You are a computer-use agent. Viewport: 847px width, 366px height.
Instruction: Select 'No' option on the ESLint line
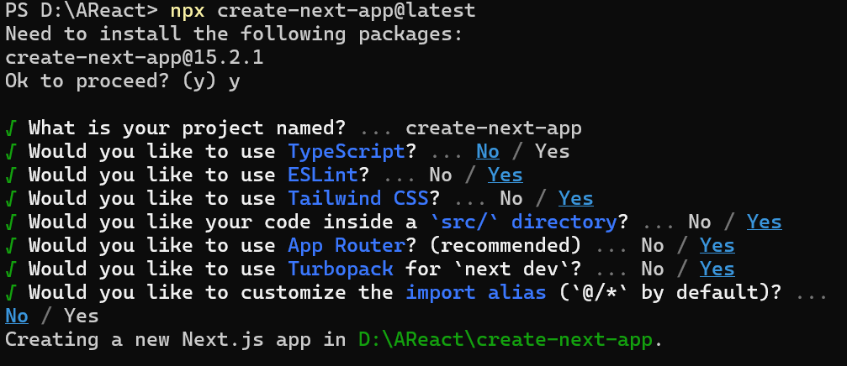441,175
